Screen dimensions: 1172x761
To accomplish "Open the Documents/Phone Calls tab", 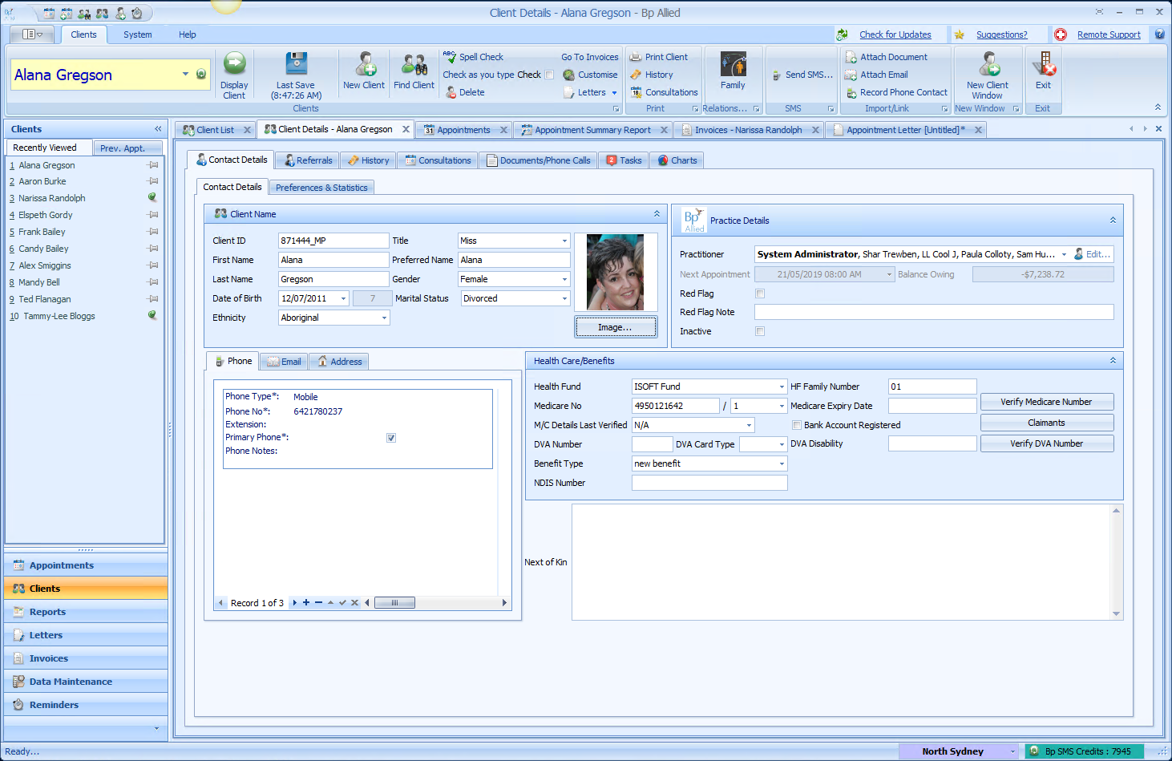I will click(x=539, y=160).
